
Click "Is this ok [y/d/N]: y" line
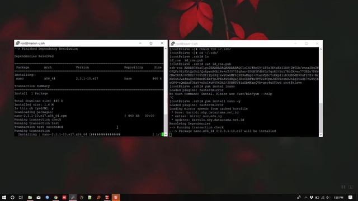[34, 108]
